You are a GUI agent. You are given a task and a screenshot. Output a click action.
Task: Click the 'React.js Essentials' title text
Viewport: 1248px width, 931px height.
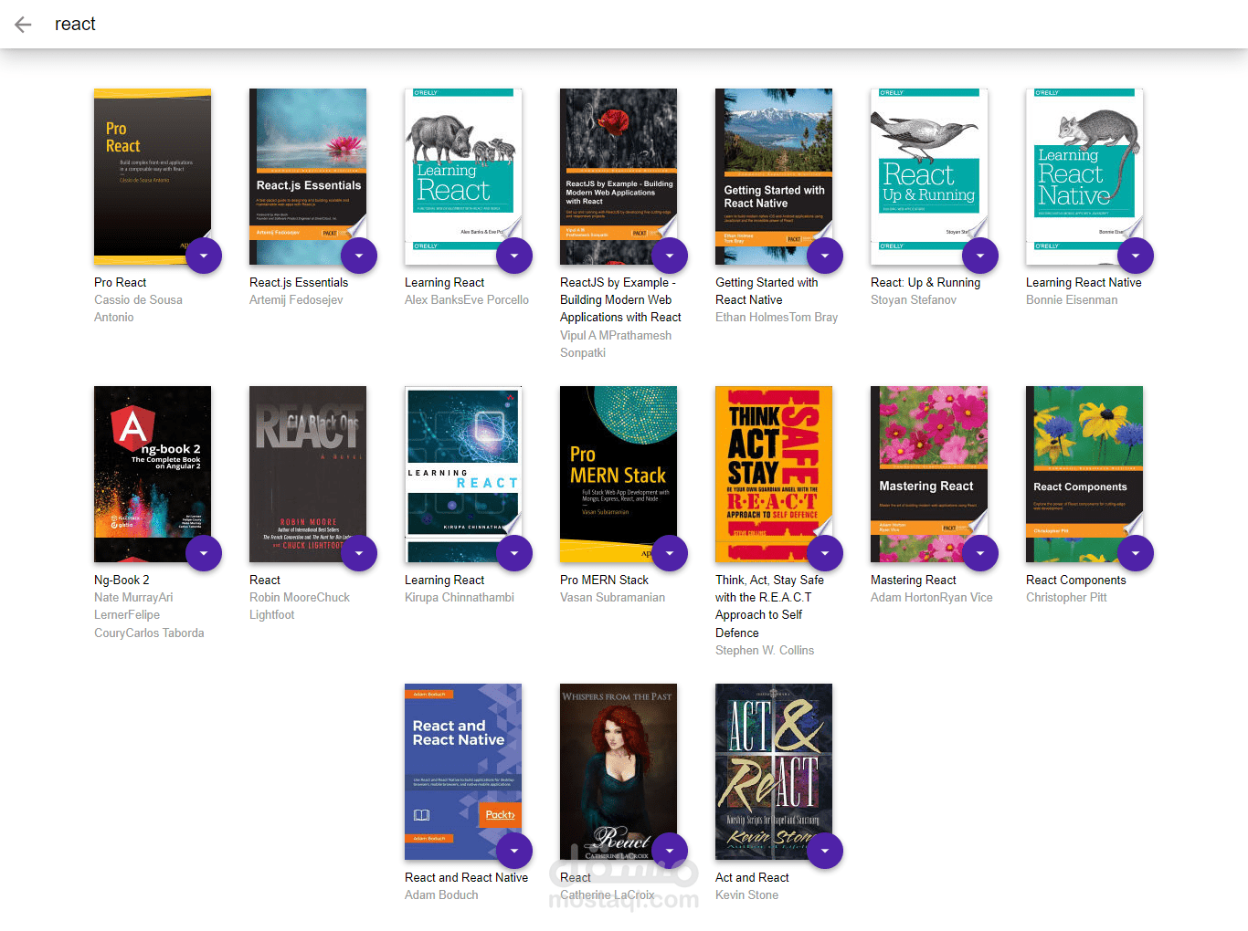(x=299, y=283)
